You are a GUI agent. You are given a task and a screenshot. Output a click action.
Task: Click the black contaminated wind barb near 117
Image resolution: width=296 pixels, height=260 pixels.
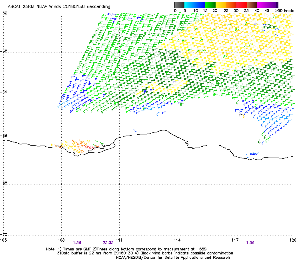240,115
